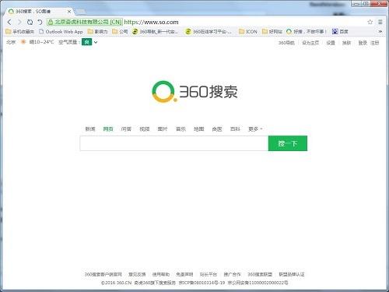Click the 360搜索 logo
This screenshot has height=292, width=389.
(x=194, y=92)
